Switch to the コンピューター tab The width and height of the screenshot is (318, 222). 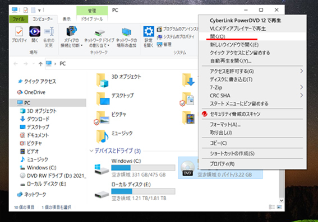[x=43, y=19]
